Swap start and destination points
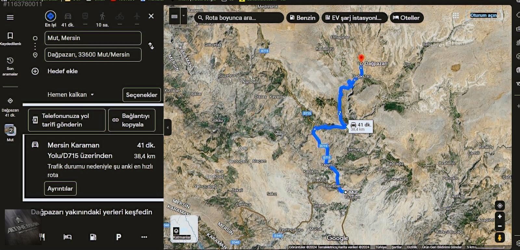This screenshot has height=250, width=520. pos(151,46)
